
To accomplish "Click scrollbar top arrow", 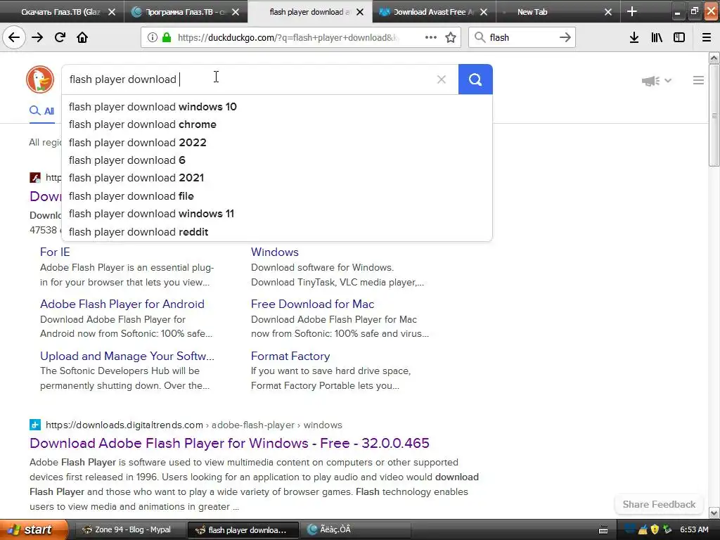I will pos(714,58).
